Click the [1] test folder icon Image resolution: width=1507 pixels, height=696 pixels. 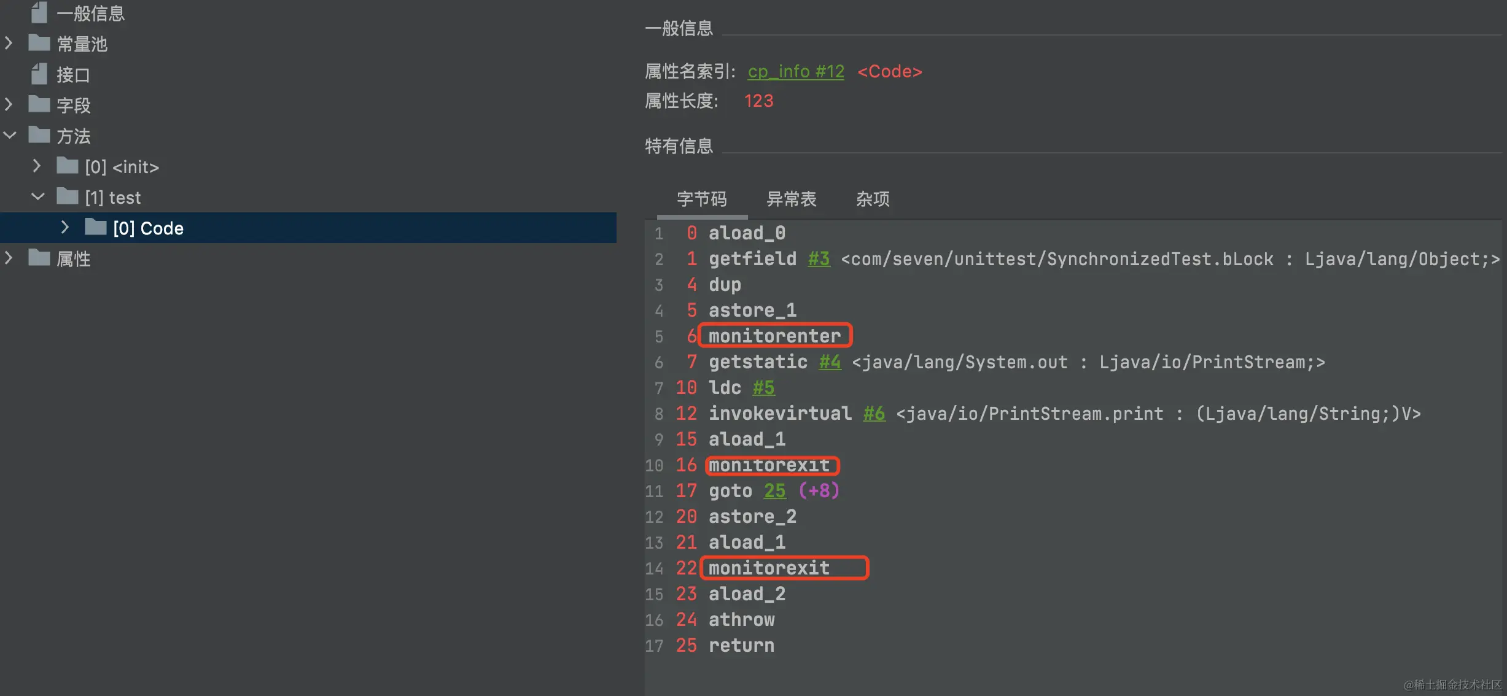pyautogui.click(x=68, y=197)
